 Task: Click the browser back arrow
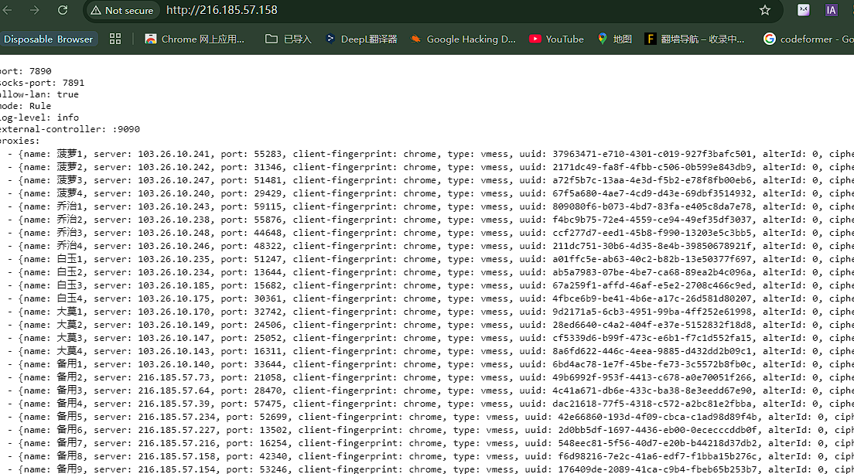tap(8, 10)
